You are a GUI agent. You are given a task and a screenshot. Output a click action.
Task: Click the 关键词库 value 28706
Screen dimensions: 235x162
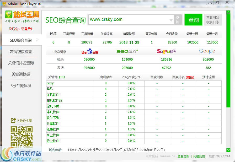[x=107, y=42]
